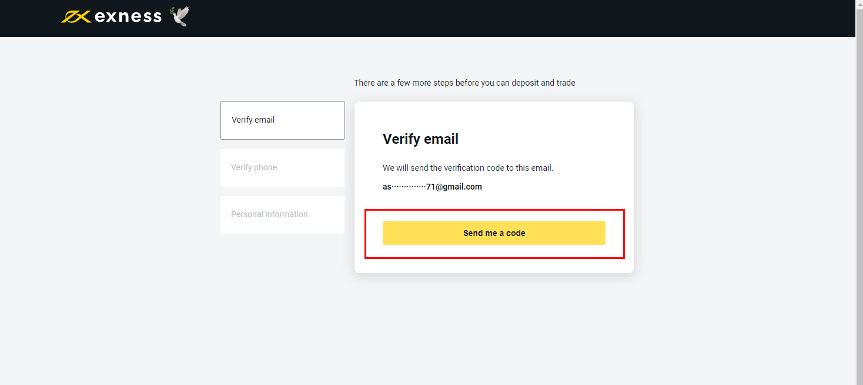
Task: Click the verification code description text
Action: 468,168
